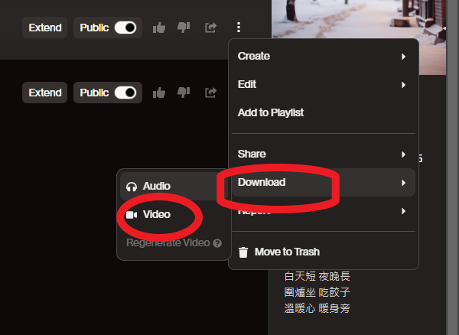
Task: Dislike the second song with thumbs down
Action: [x=184, y=93]
